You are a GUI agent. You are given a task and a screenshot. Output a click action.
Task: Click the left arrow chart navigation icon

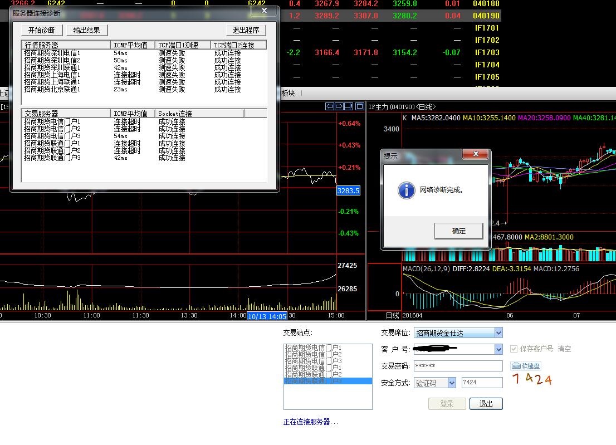pos(329,106)
